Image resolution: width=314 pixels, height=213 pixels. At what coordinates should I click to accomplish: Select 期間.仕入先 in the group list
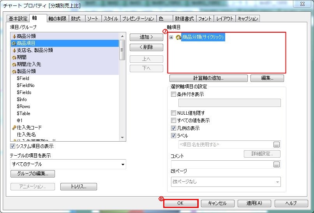coord(65,65)
